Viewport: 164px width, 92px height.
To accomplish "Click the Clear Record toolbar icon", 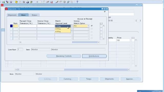I will tap(48, 2).
